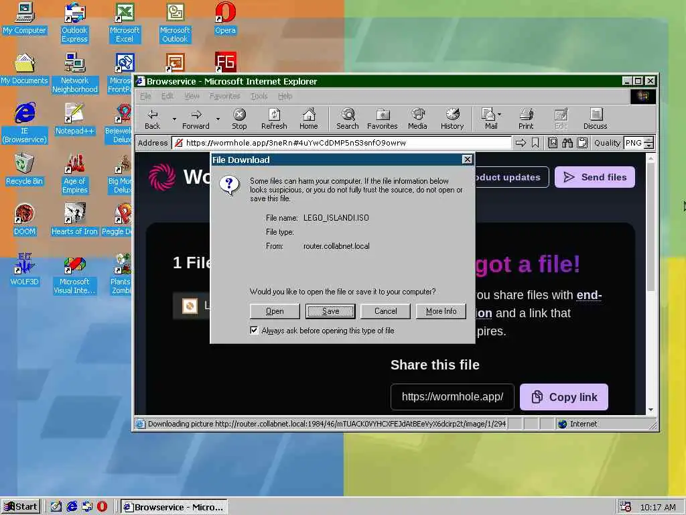Open the Mail button dropdown arrow
686x515 pixels.
500,115
